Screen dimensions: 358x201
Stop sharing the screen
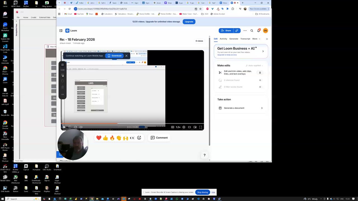202,192
